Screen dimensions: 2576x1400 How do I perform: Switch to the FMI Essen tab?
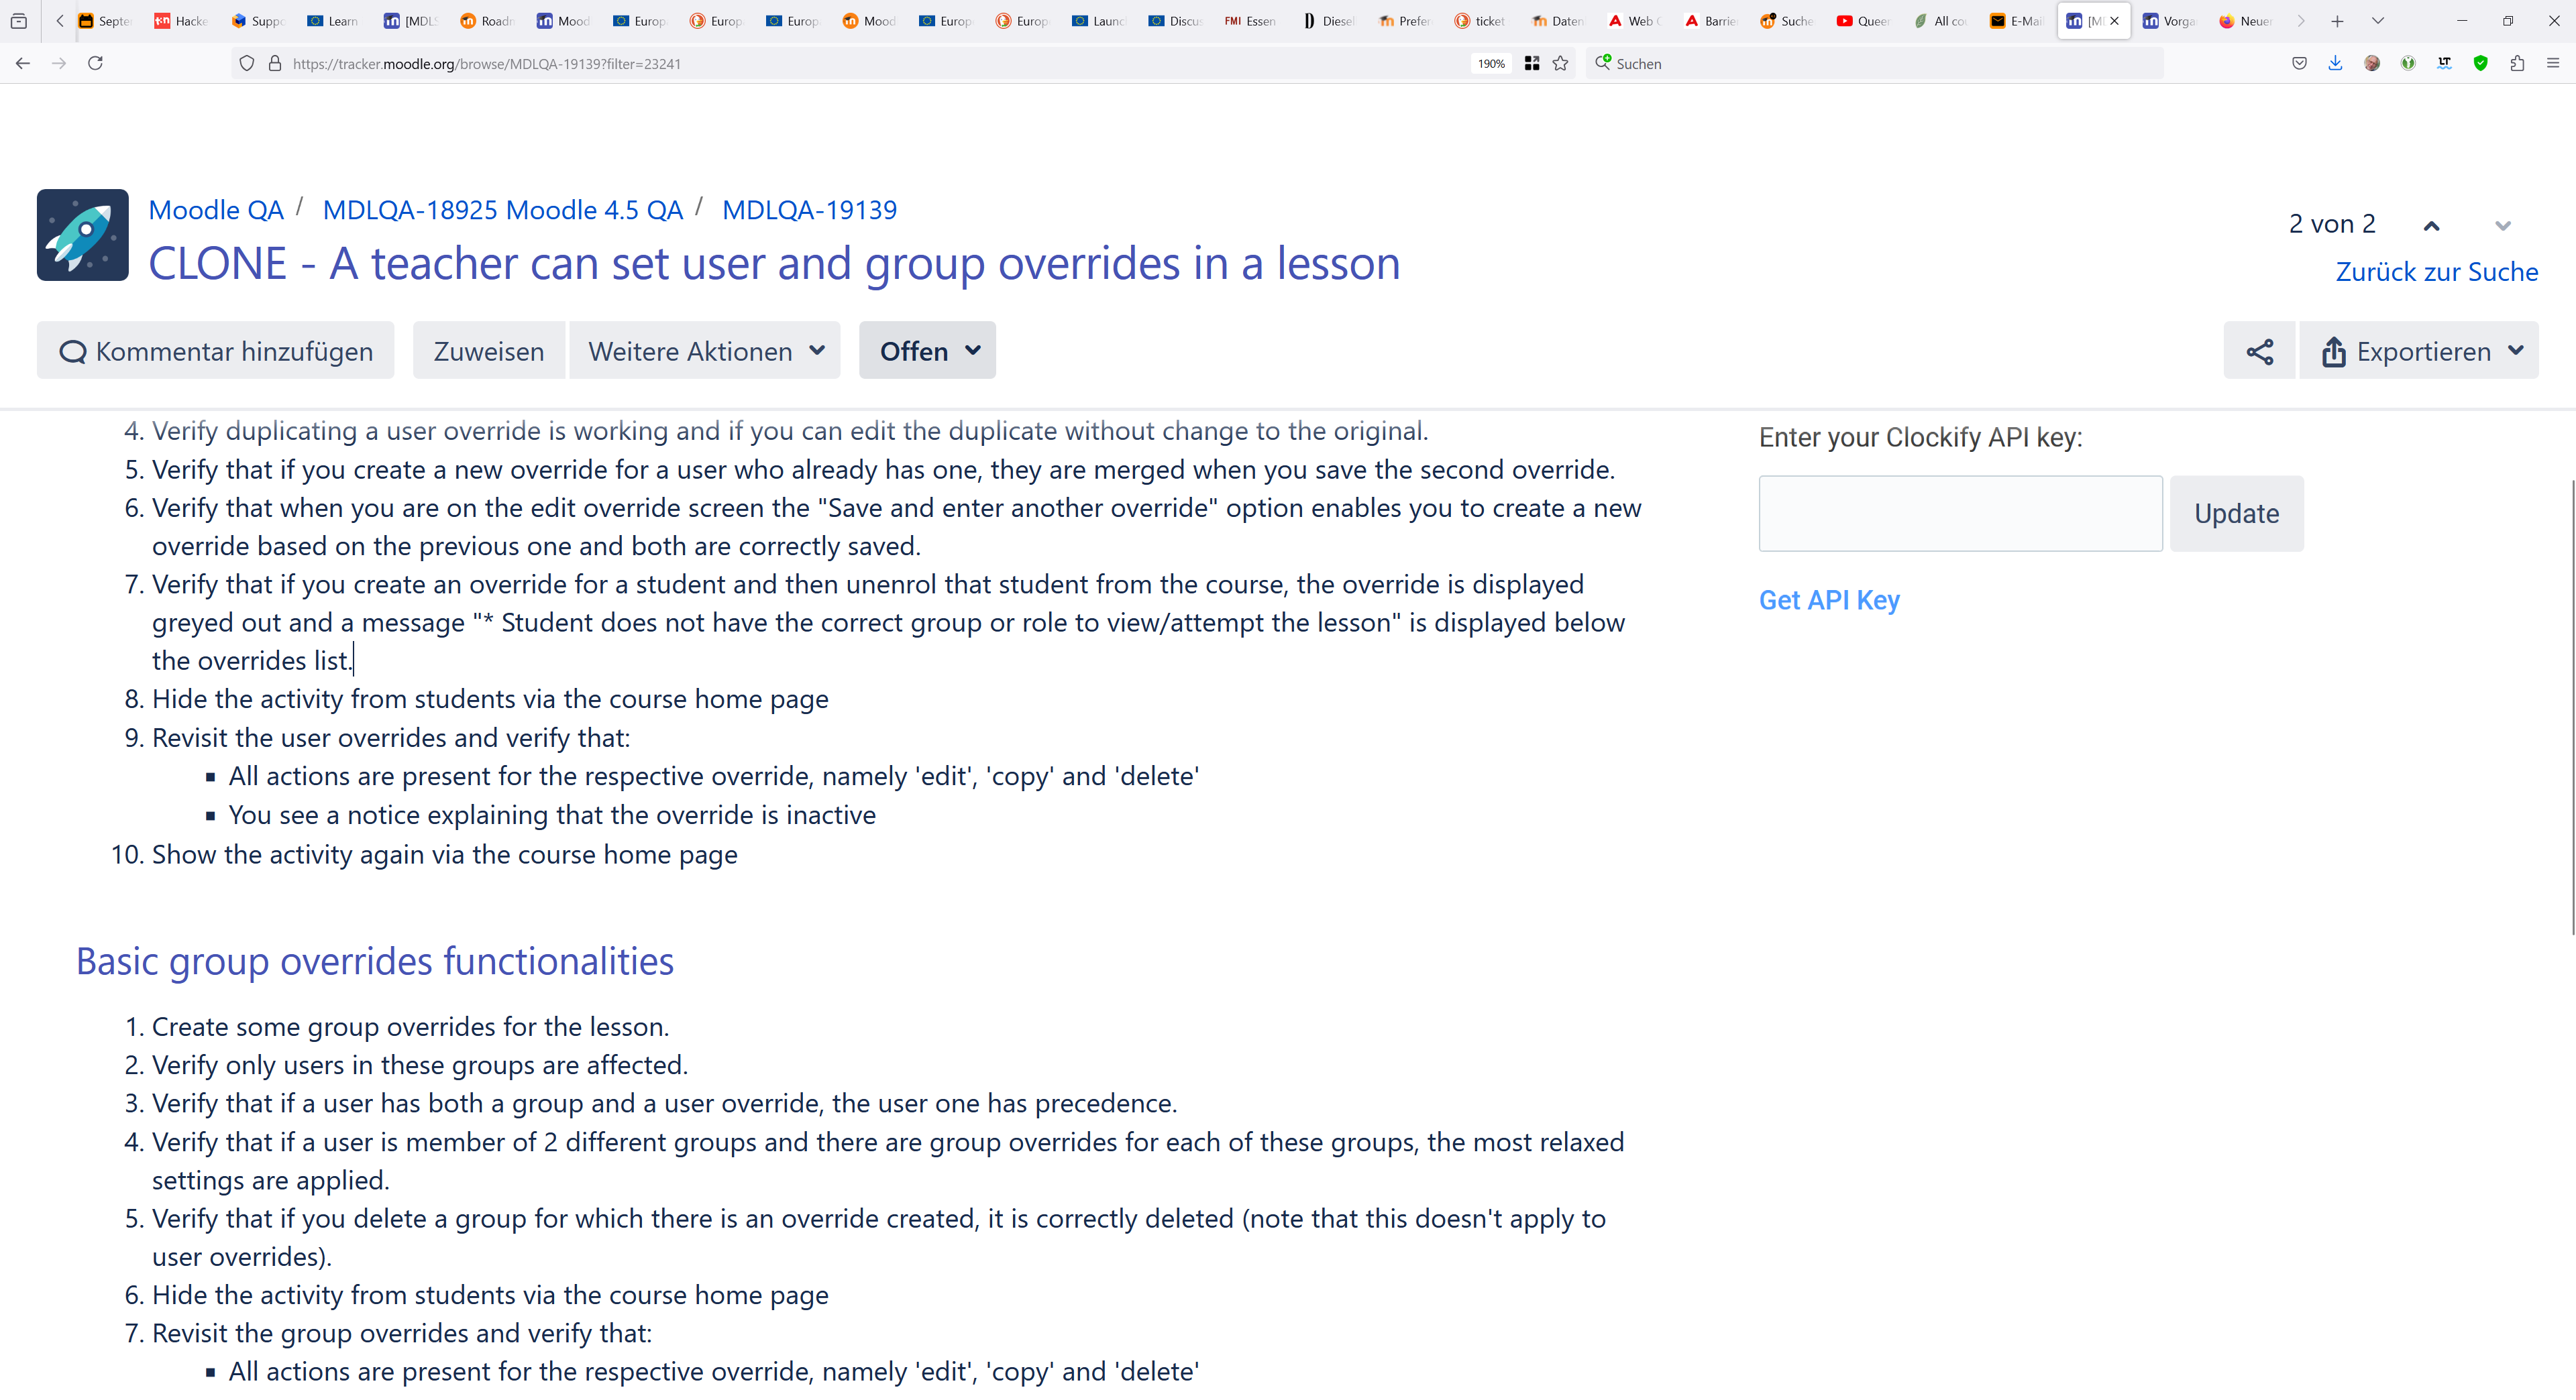tap(1249, 21)
